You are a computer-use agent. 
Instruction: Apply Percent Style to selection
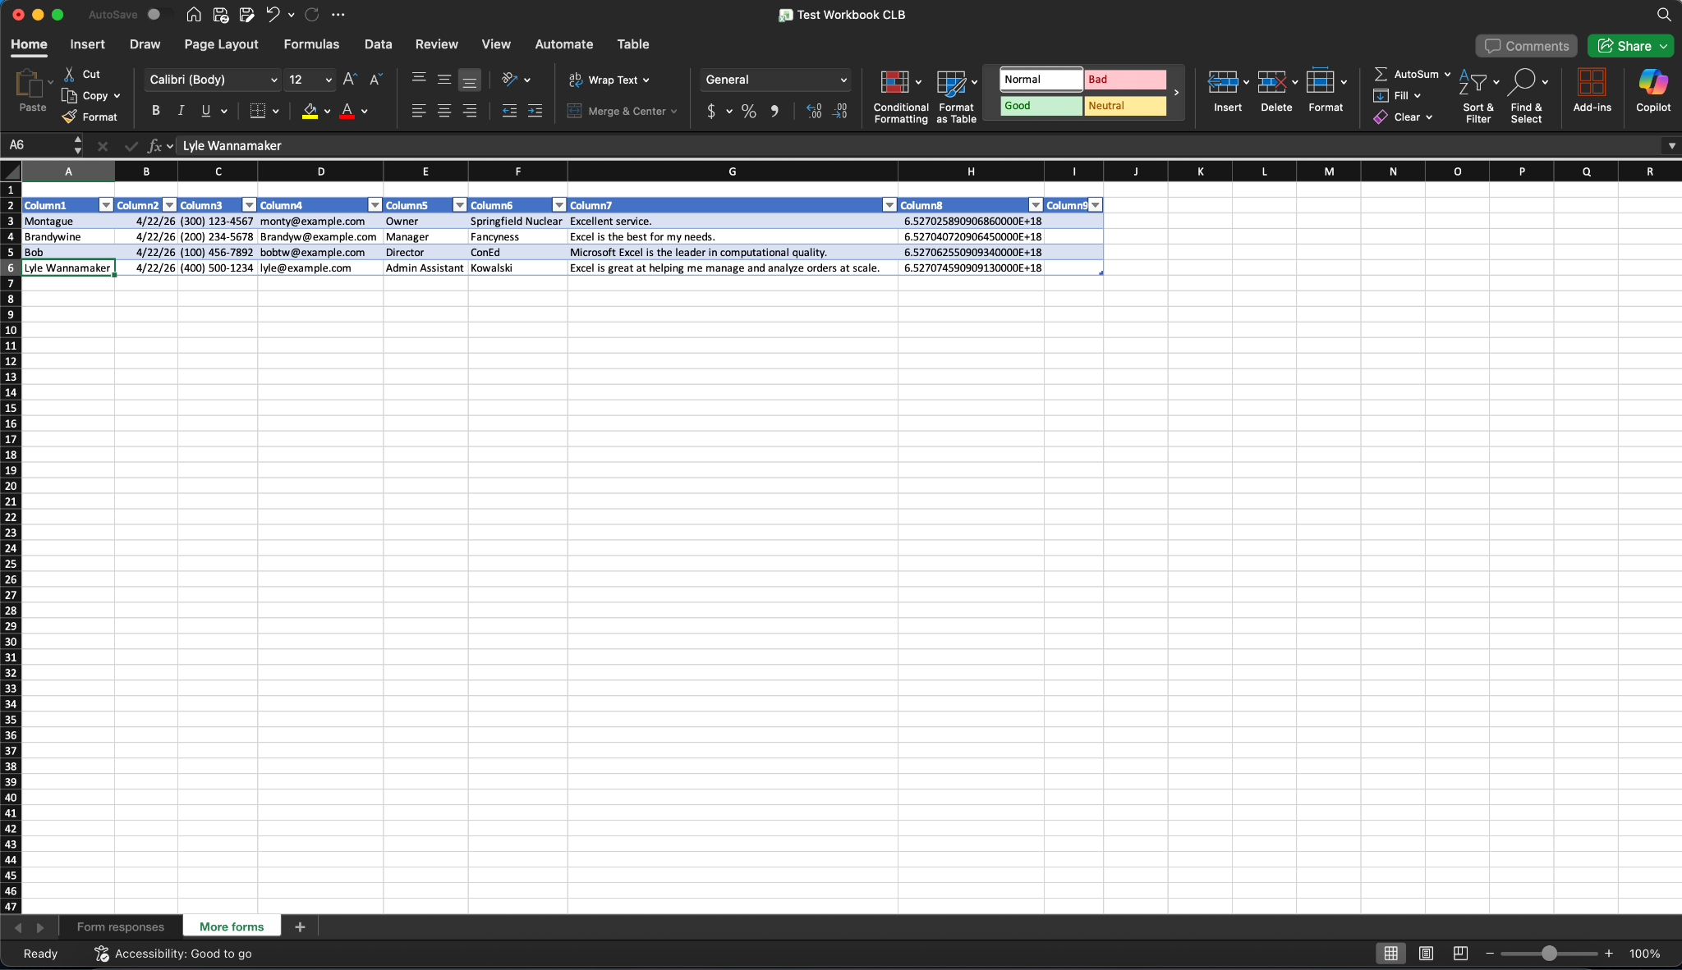pos(747,111)
